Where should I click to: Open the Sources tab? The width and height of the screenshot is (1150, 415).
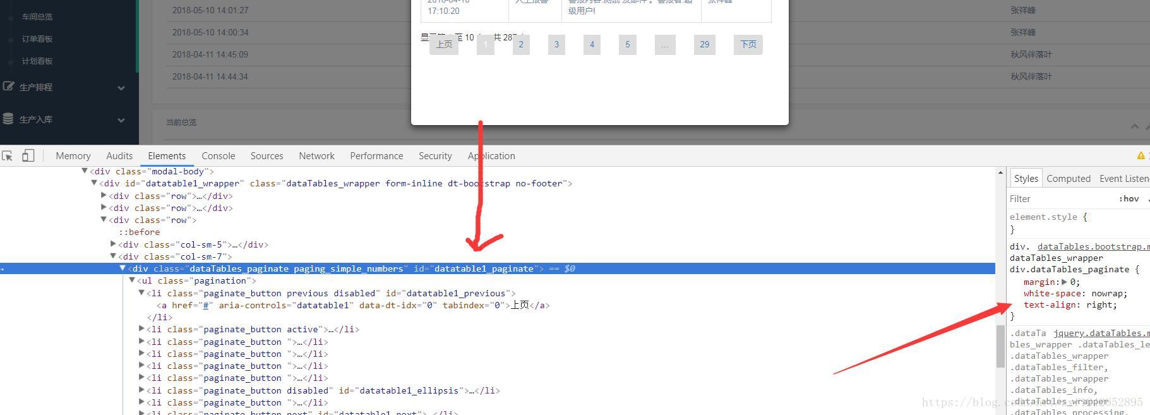267,156
